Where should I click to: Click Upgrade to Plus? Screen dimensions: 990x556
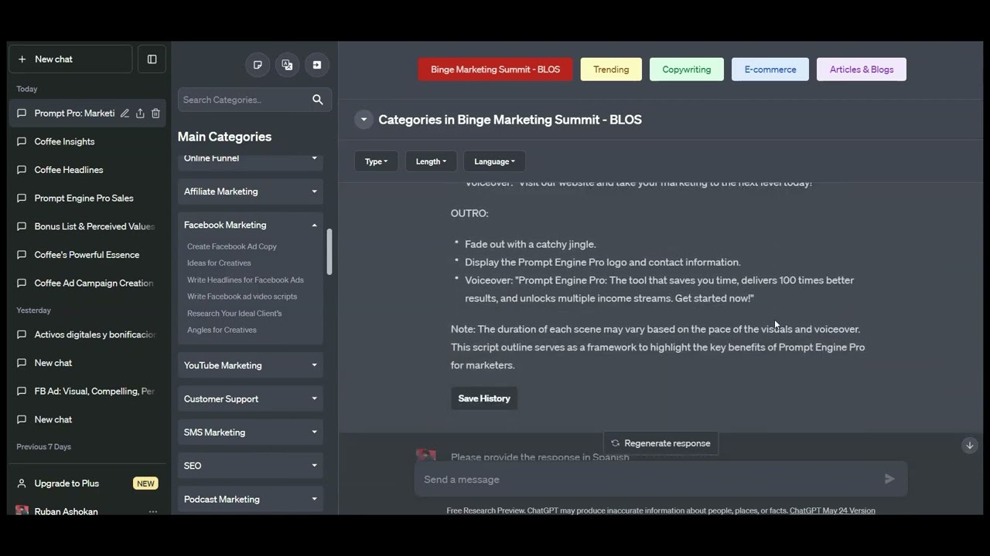(x=87, y=483)
